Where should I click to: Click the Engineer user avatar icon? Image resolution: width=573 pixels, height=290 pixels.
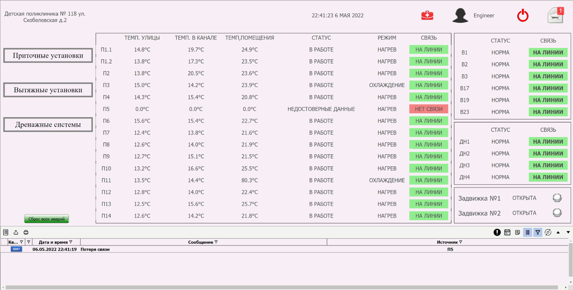(x=460, y=15)
